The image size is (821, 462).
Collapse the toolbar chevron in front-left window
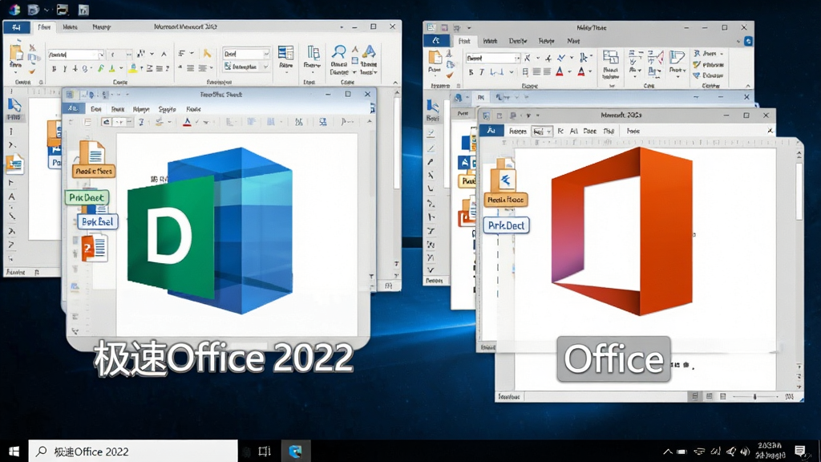point(369,122)
